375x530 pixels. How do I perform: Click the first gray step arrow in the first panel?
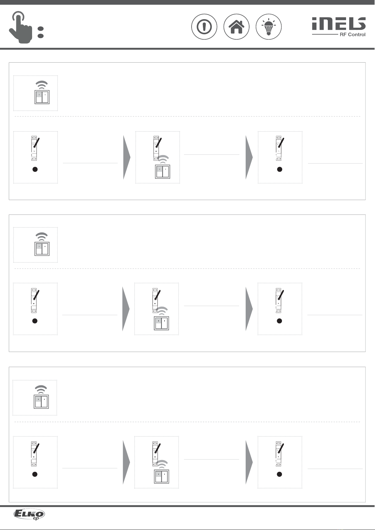pyautogui.click(x=127, y=157)
